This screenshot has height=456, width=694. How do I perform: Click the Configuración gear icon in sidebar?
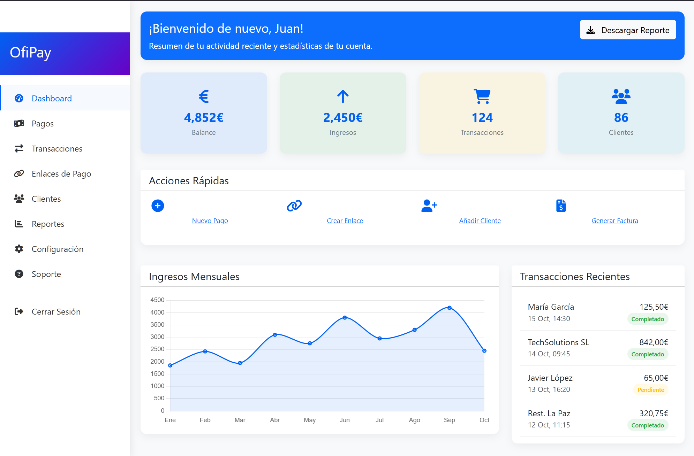pyautogui.click(x=19, y=249)
